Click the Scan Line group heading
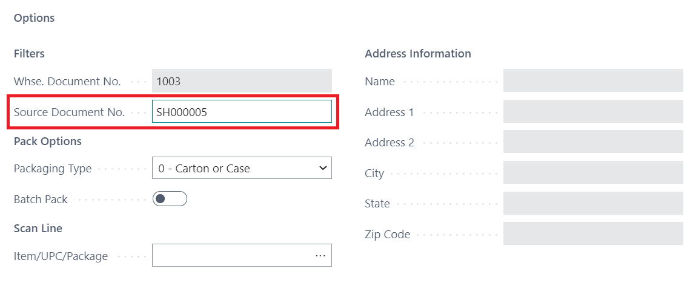This screenshot has width=690, height=286. click(38, 229)
